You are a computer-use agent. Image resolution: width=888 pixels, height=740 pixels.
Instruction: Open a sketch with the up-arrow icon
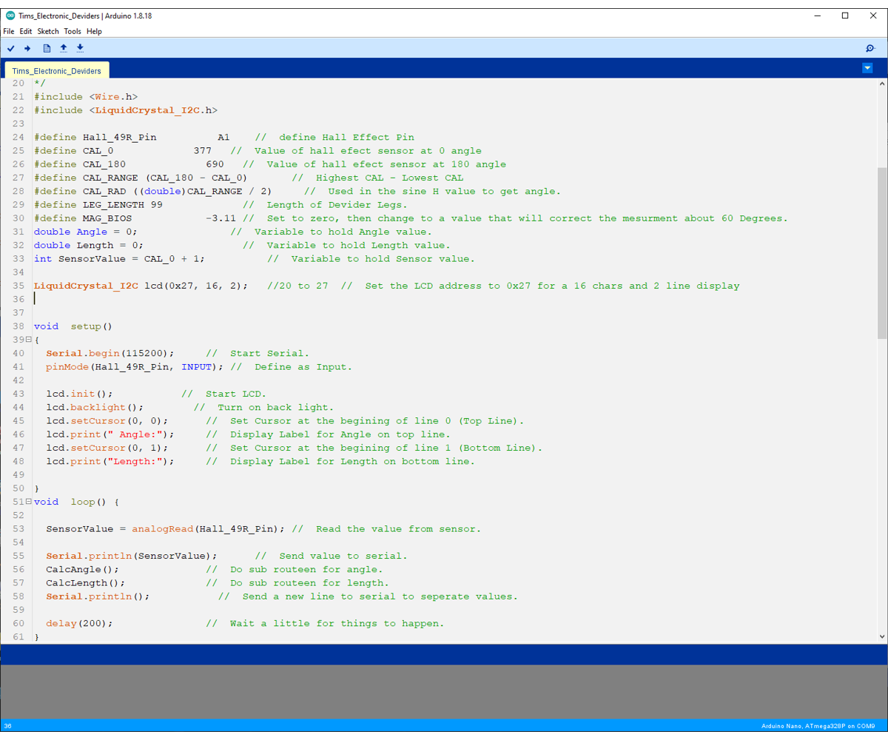(63, 47)
